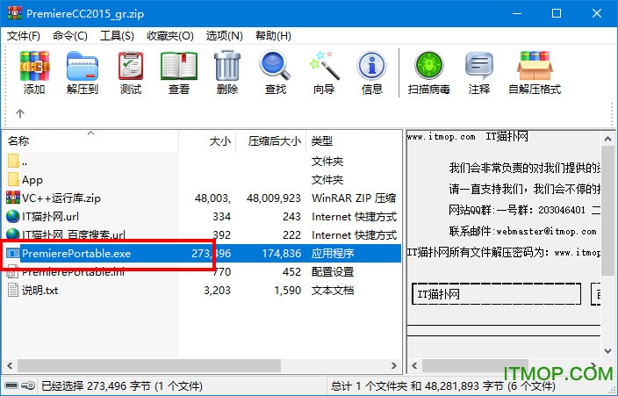Select IT猫扑网_百度搜索.url file row
Viewport: 618px width, 396px height.
click(x=201, y=234)
